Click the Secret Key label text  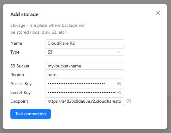[21, 92]
